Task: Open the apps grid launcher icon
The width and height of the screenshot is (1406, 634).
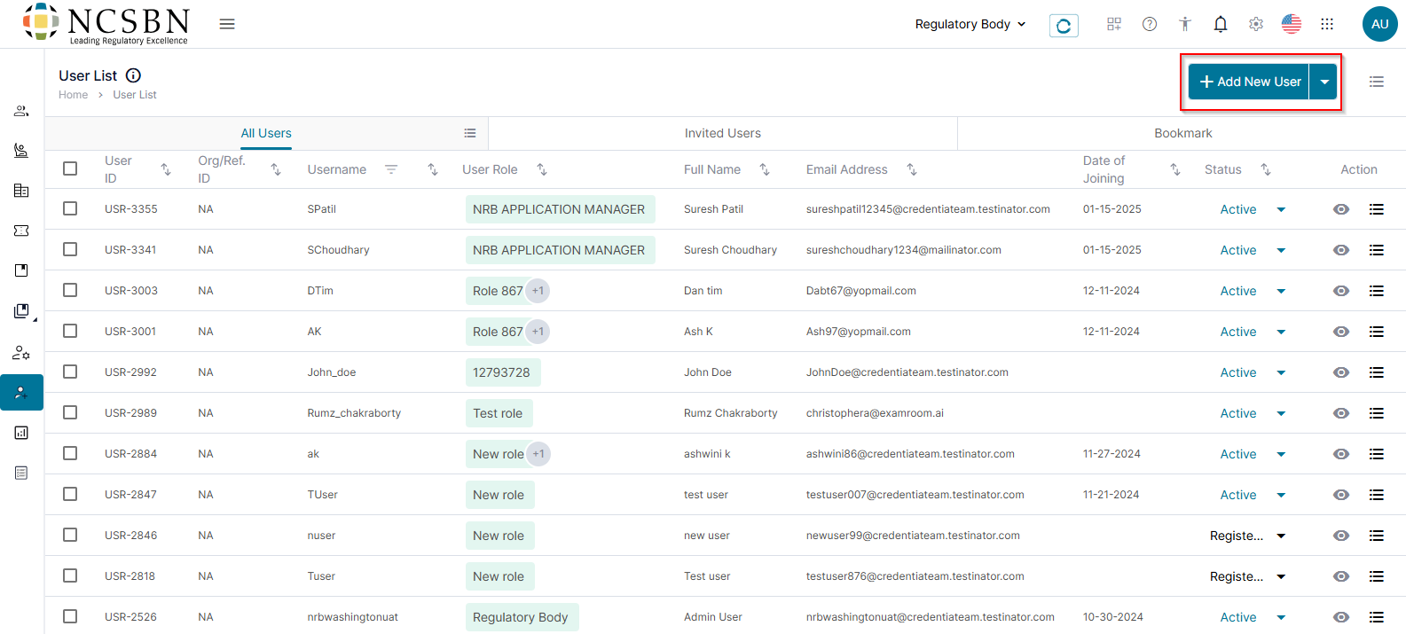Action: click(x=1326, y=24)
